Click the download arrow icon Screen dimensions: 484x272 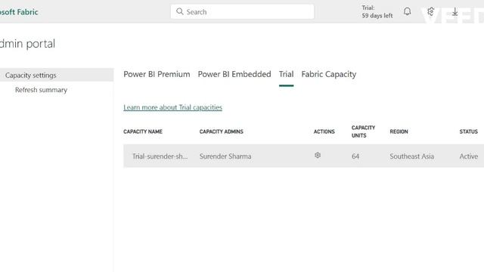pos(455,12)
